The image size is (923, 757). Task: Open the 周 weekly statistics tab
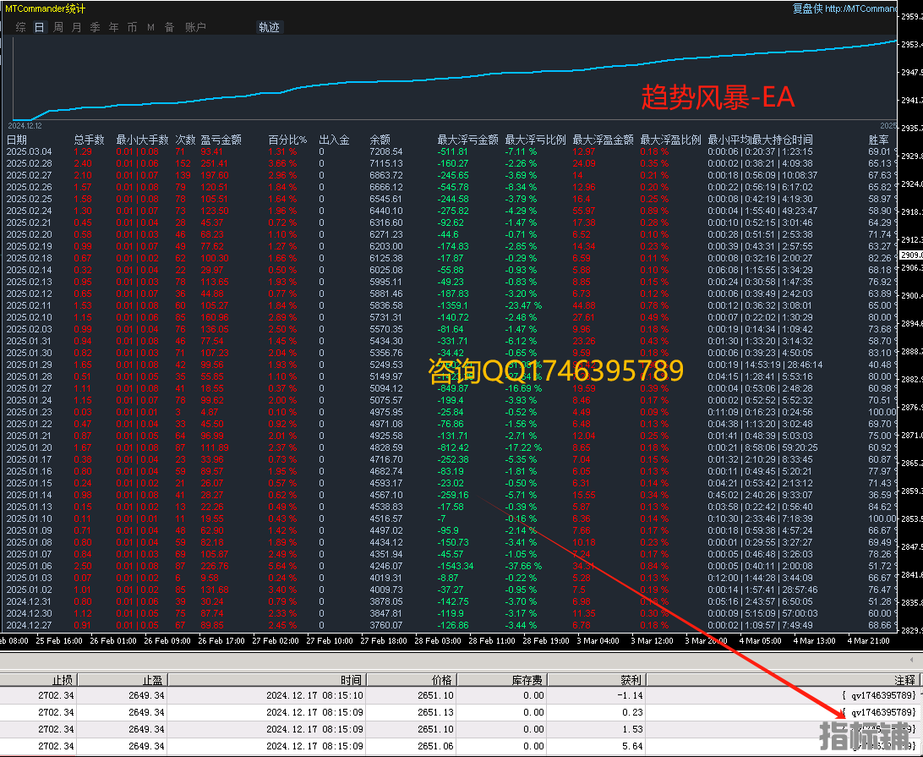pyautogui.click(x=57, y=27)
